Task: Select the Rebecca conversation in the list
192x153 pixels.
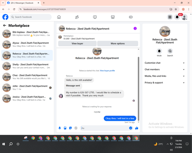Action: [27, 55]
